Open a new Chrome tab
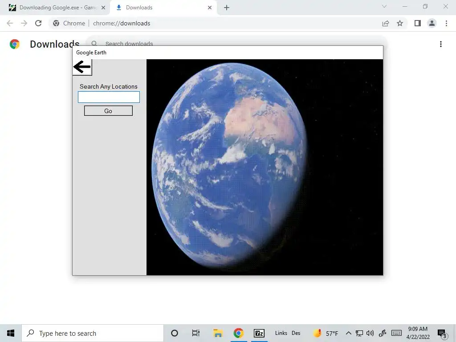Image resolution: width=456 pixels, height=342 pixels. 227,8
